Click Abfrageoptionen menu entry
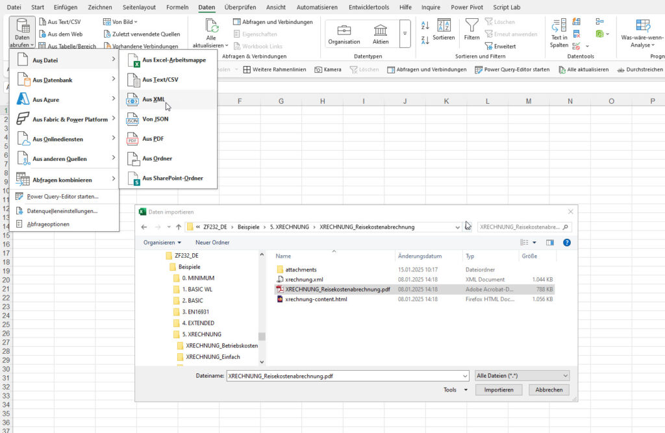Screen dimensions: 665x433 (64, 224)
